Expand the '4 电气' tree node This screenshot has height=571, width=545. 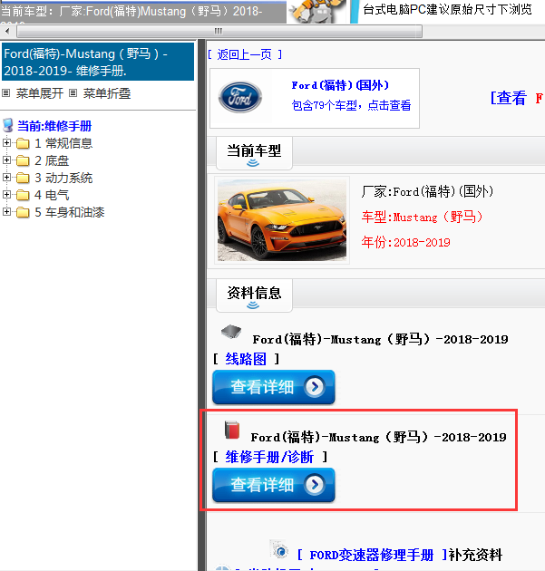tap(6, 195)
